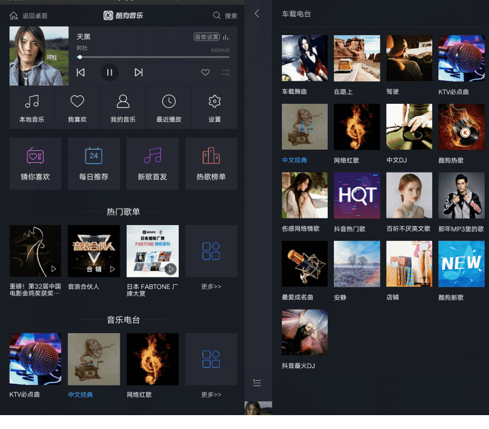Click the song title 天黑
Image resolution: width=489 pixels, height=429 pixels.
pyautogui.click(x=83, y=37)
